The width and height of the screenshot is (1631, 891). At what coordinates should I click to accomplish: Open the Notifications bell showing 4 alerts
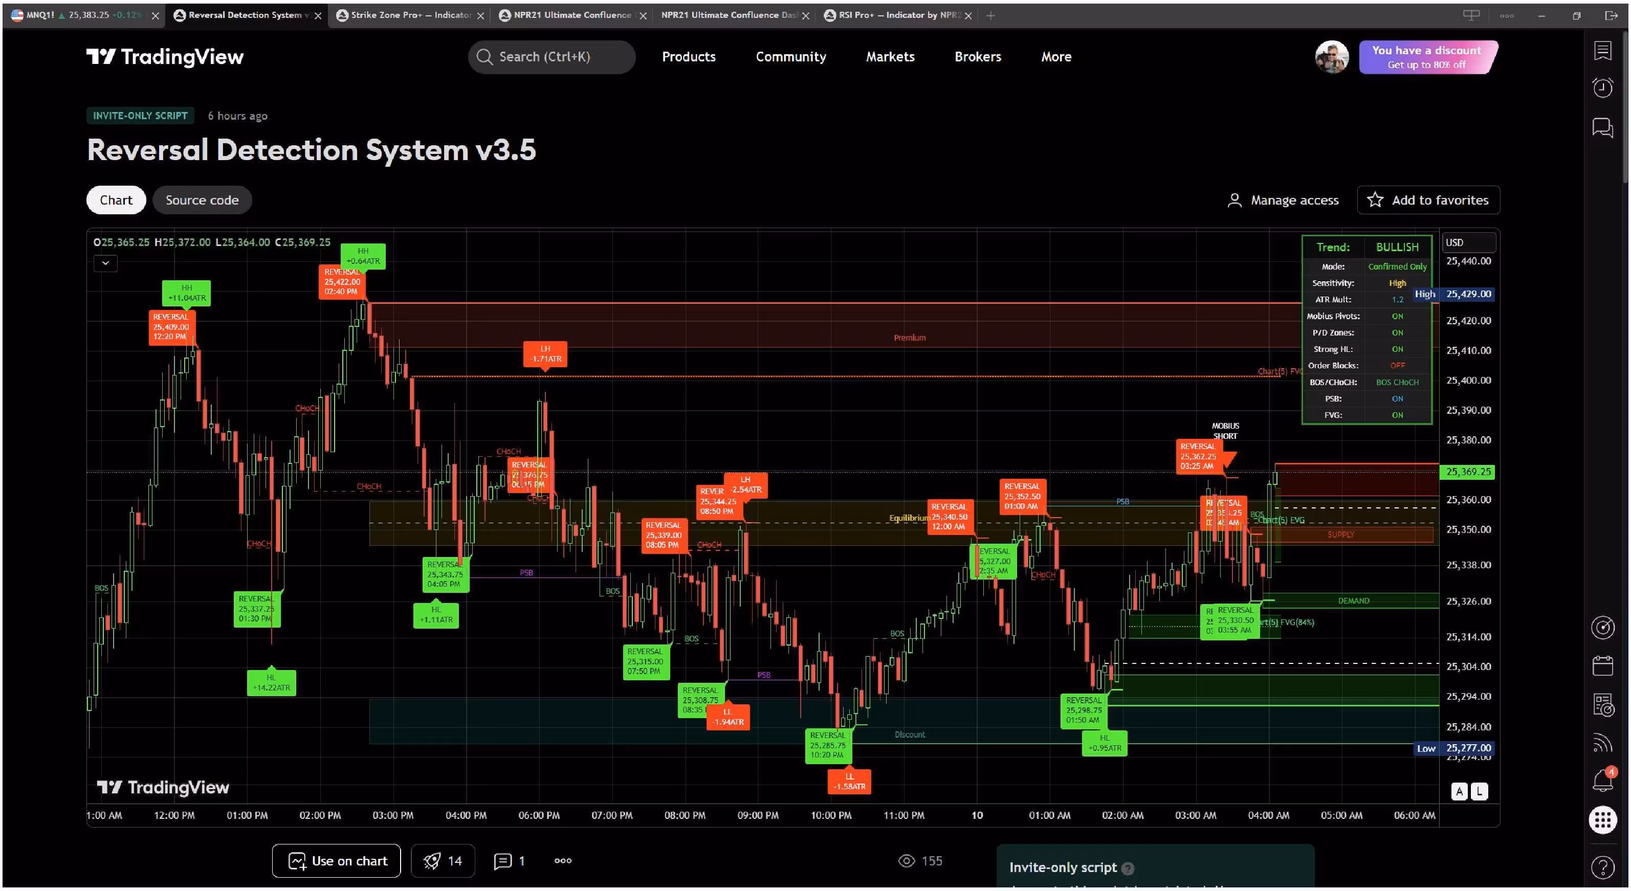pos(1603,779)
